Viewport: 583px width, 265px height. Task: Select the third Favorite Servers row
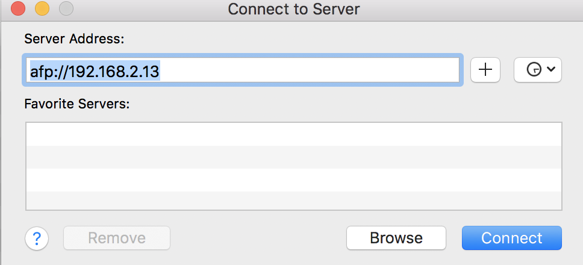[x=294, y=180]
